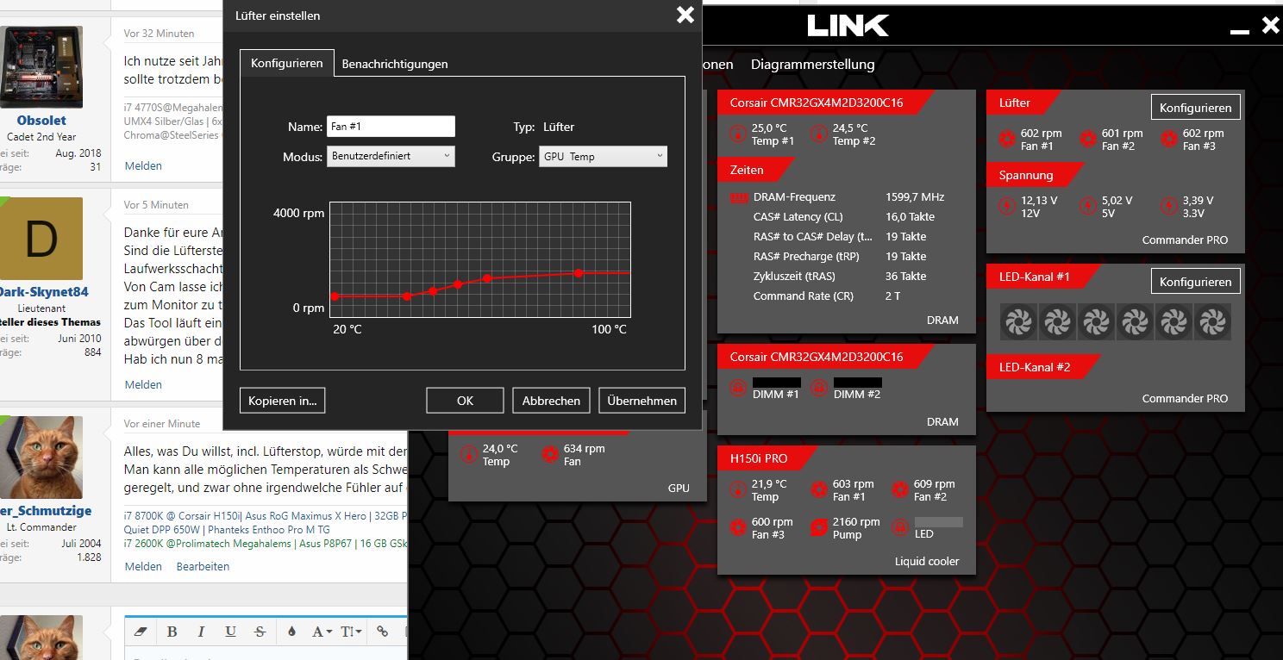Insert link via forum editor chain icon
Image resolution: width=1283 pixels, height=660 pixels.
(382, 632)
